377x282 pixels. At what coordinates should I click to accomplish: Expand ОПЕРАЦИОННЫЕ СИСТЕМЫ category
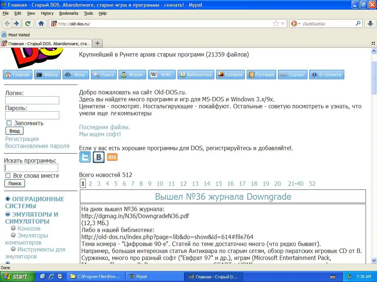click(x=8, y=199)
